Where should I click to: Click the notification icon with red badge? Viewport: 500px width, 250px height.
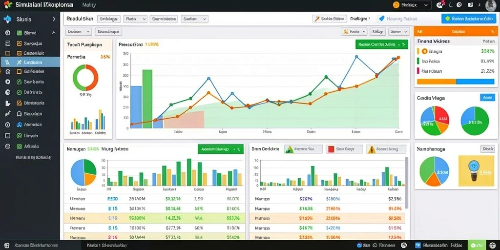pos(440,4)
